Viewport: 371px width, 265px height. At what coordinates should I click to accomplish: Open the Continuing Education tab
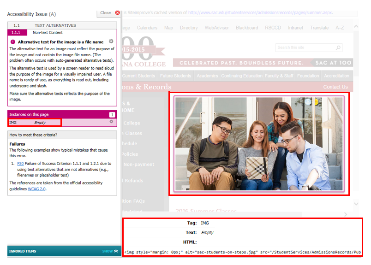(242, 76)
